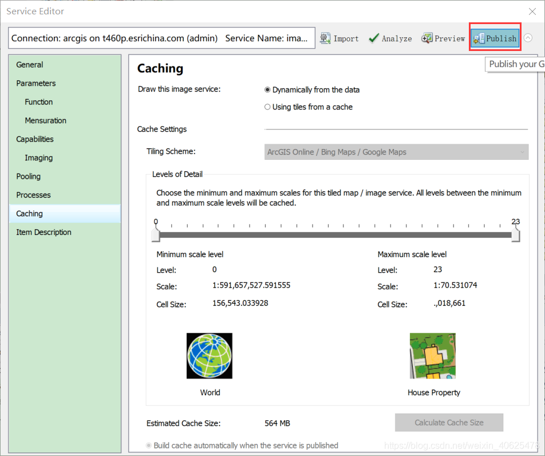Open the Tiling Scheme dropdown
This screenshot has height=456, width=545.
396,152
